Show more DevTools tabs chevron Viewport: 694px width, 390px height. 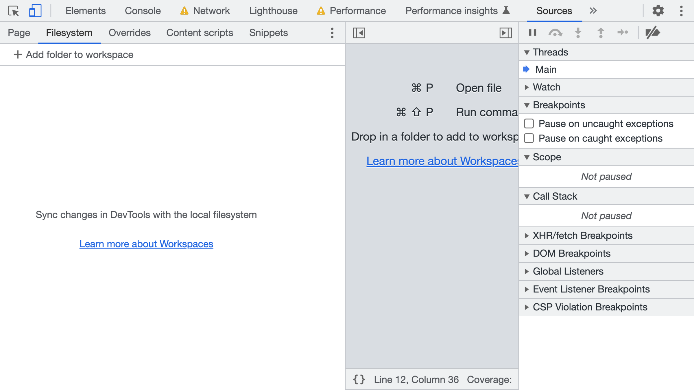coord(593,11)
